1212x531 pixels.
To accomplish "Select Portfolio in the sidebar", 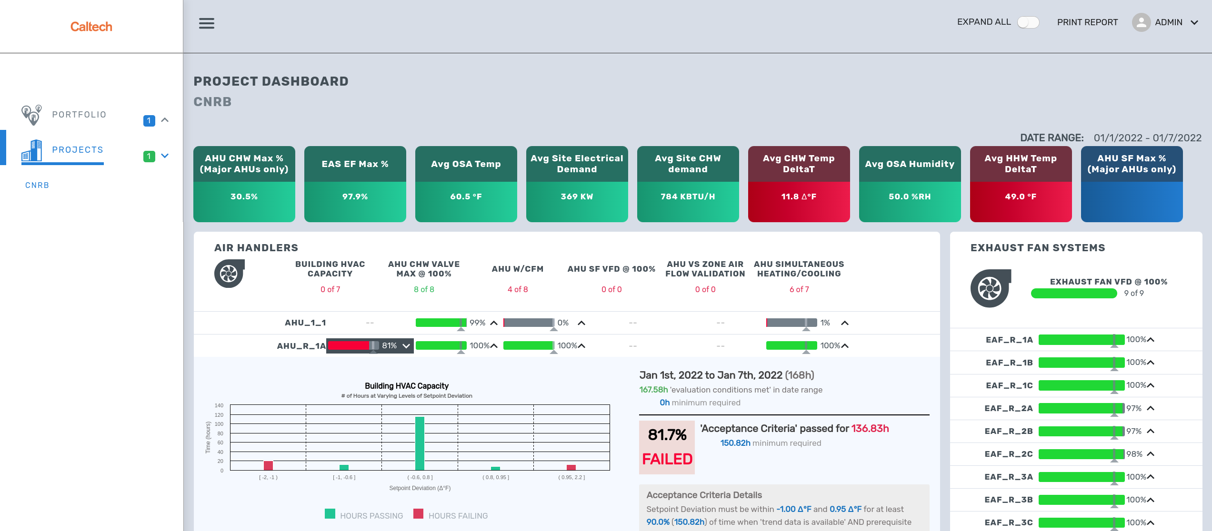I will [x=79, y=115].
